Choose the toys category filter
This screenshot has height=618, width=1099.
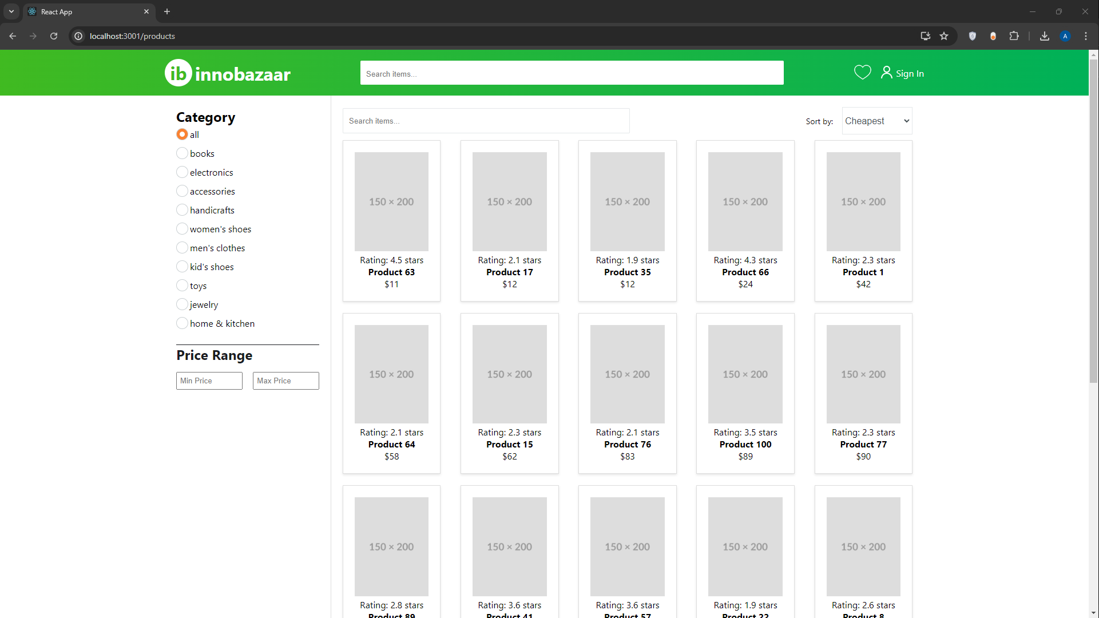pos(182,286)
